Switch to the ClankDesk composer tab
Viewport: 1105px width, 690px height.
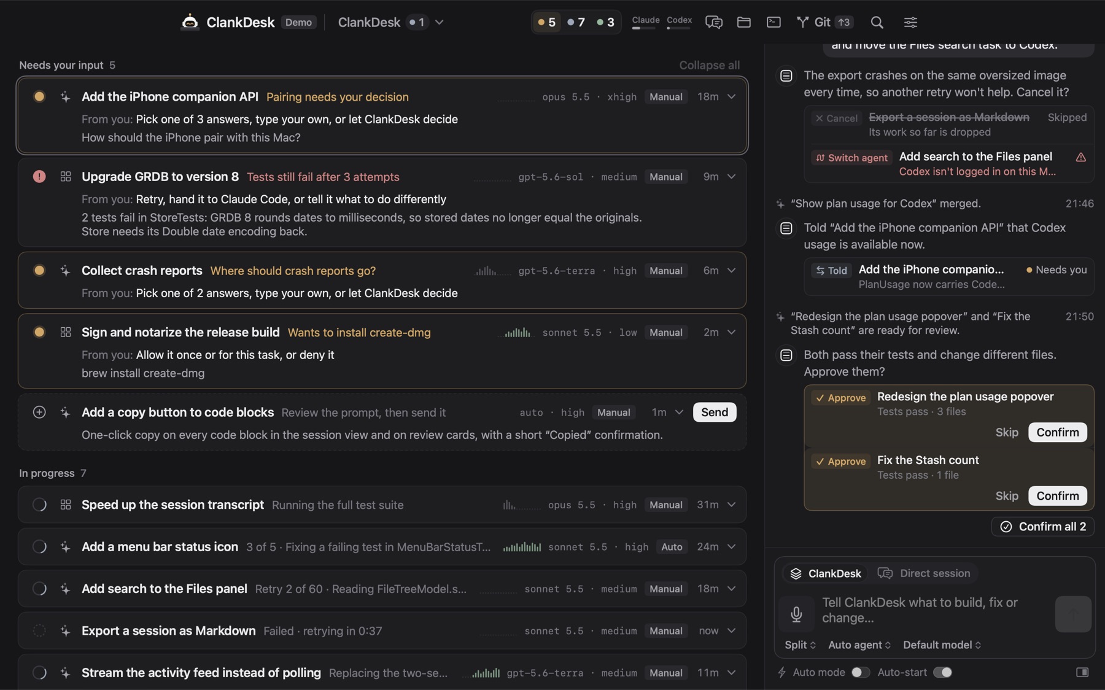(826, 573)
